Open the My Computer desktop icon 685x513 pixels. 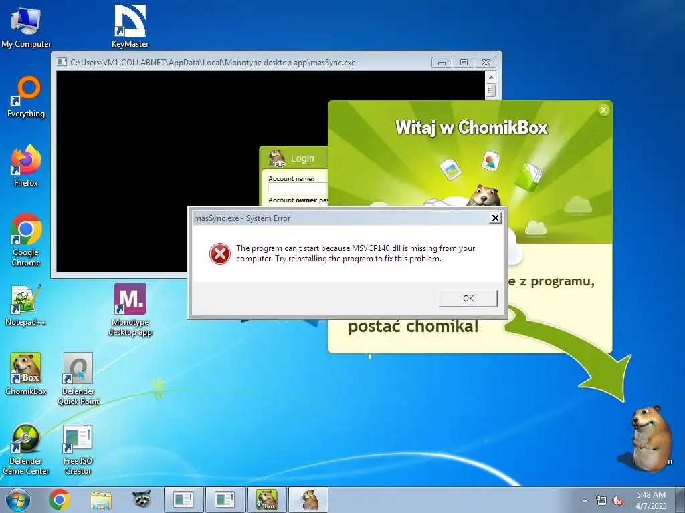click(x=26, y=27)
